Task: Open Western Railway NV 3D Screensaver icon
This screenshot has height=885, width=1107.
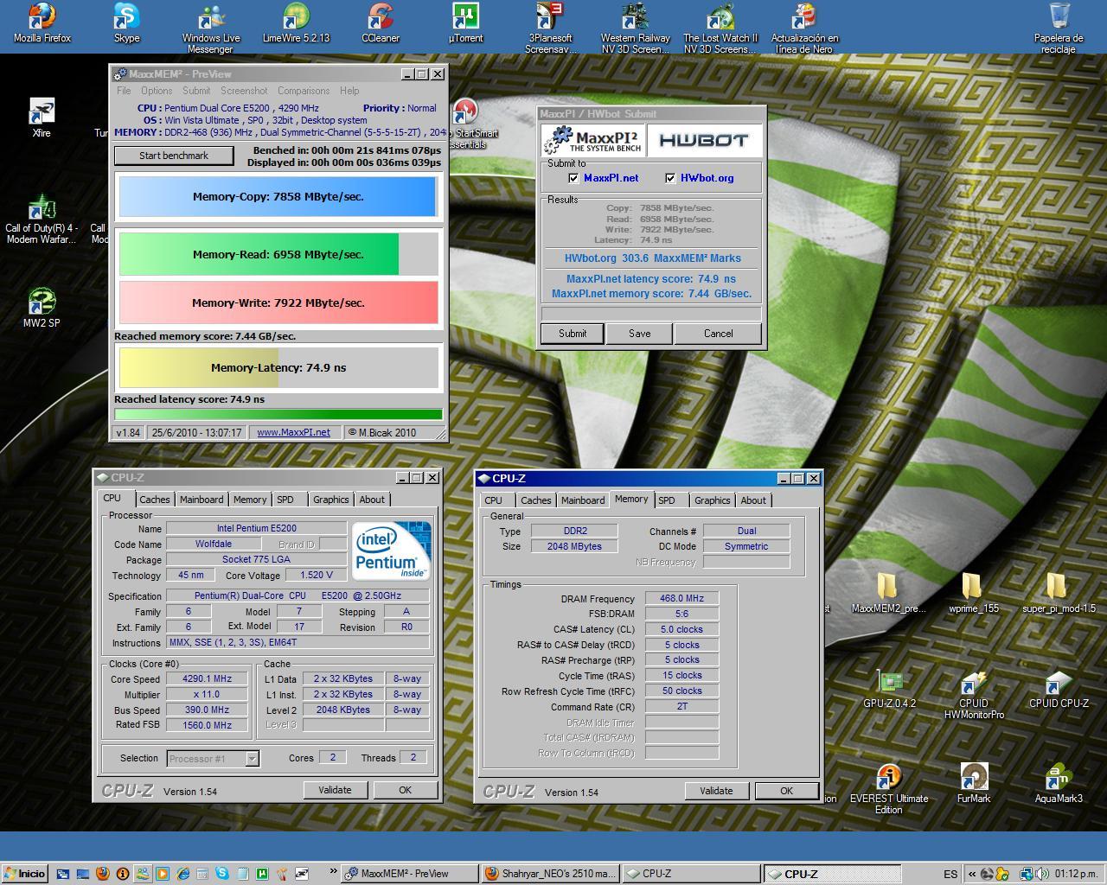Action: (636, 29)
